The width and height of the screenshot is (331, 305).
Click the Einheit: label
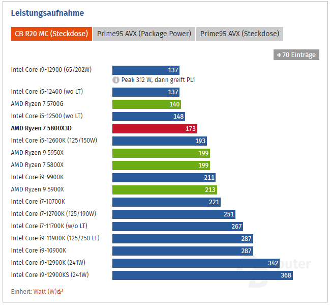click(21, 291)
